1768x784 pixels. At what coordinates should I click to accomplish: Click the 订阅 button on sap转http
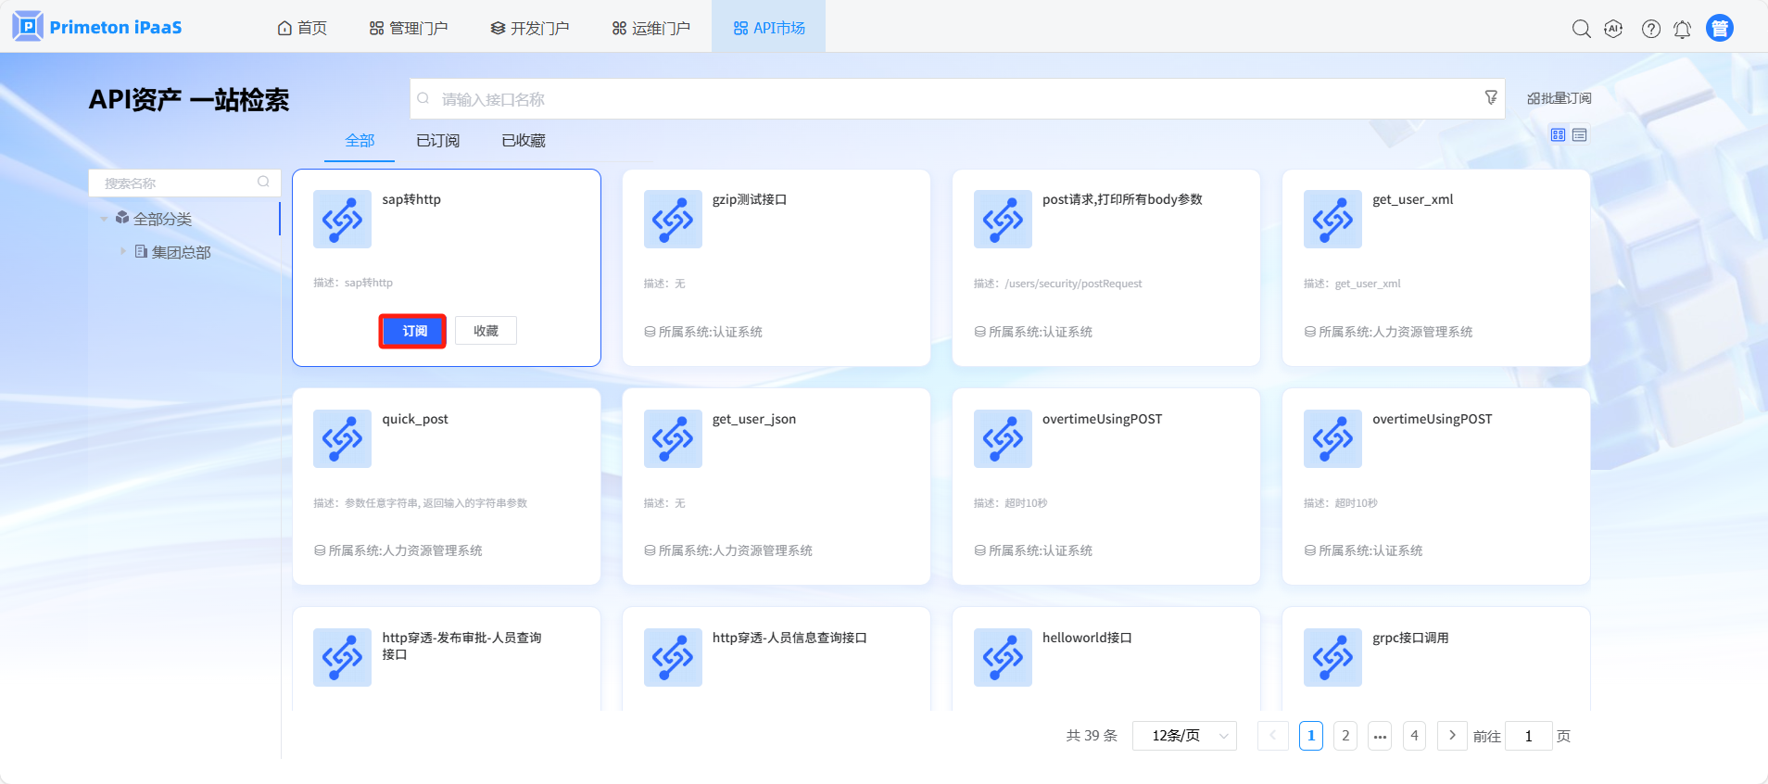point(413,331)
